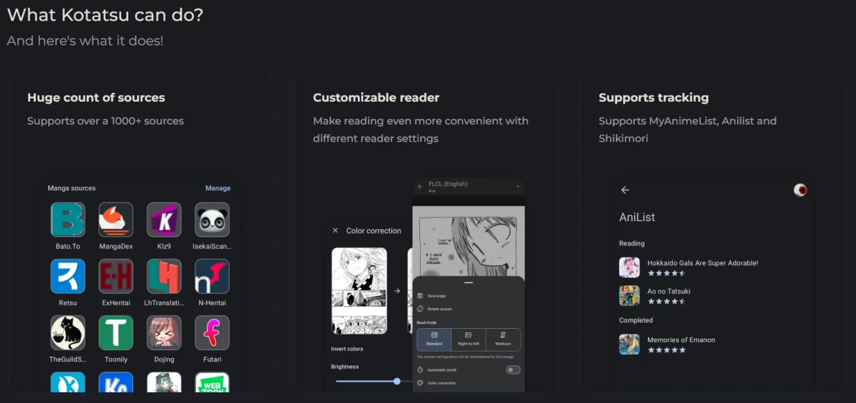The height and width of the screenshot is (403, 856).
Task: Open the Color correction menu entry
Action: 441,383
